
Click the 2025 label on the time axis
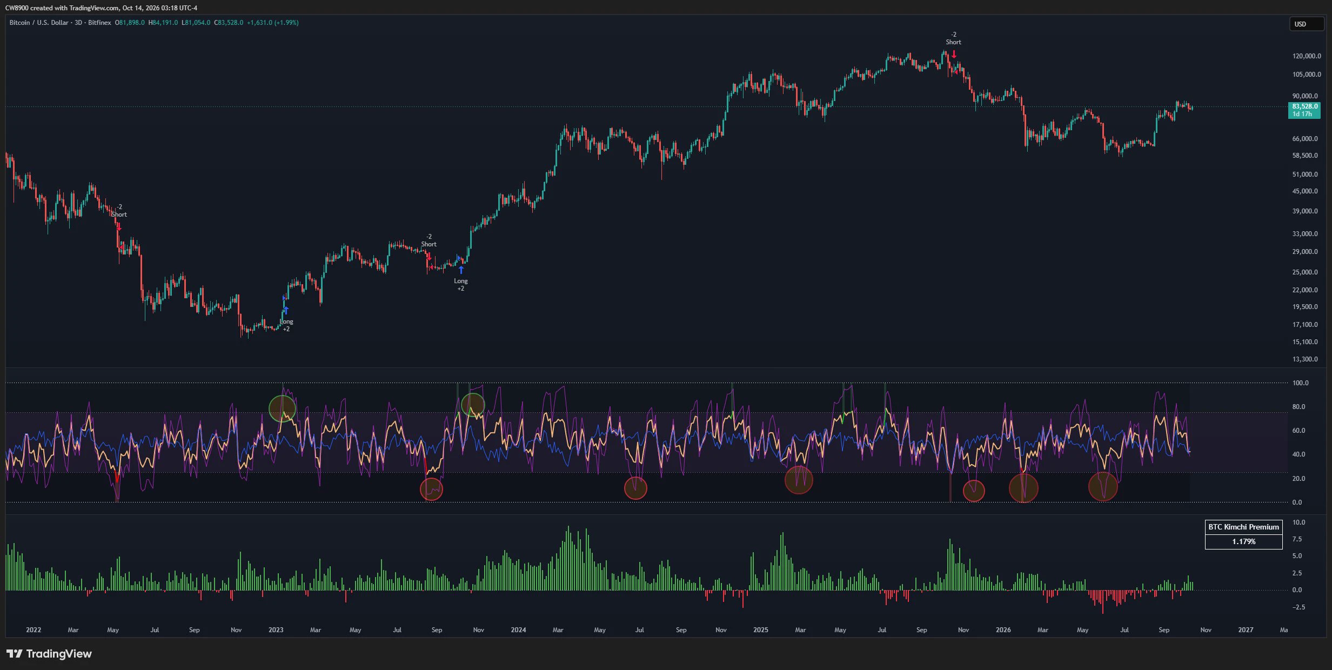pos(760,630)
